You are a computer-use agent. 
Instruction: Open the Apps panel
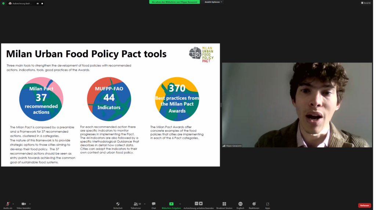267,204
